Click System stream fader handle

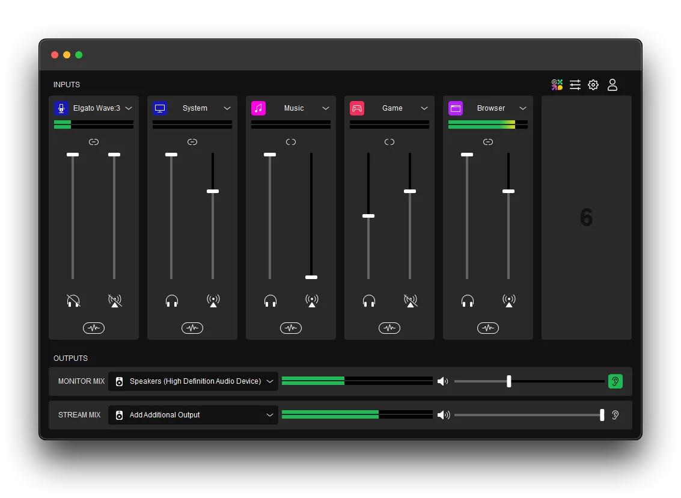pyautogui.click(x=213, y=191)
